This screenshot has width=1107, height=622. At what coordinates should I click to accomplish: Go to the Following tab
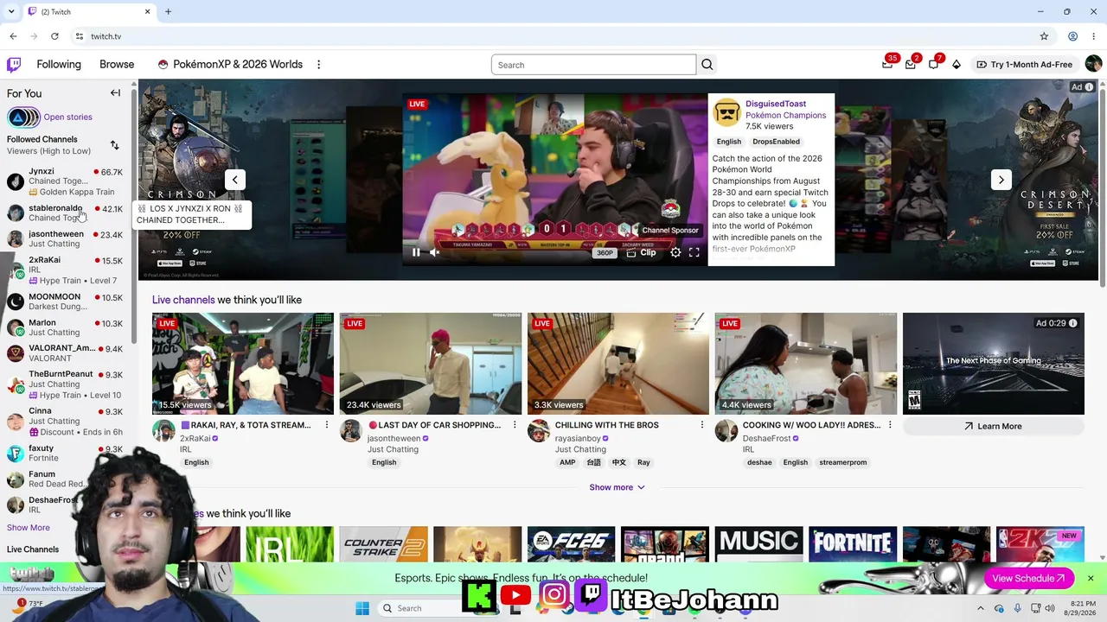pos(59,65)
